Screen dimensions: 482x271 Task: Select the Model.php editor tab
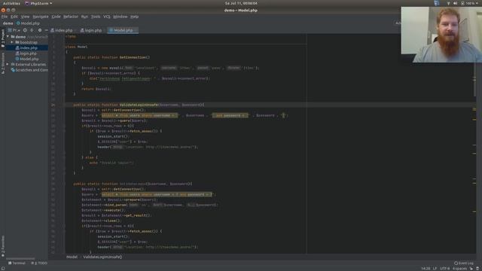[122, 30]
